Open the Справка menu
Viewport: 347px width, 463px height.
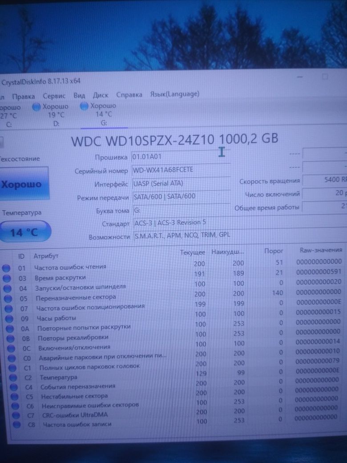click(129, 95)
